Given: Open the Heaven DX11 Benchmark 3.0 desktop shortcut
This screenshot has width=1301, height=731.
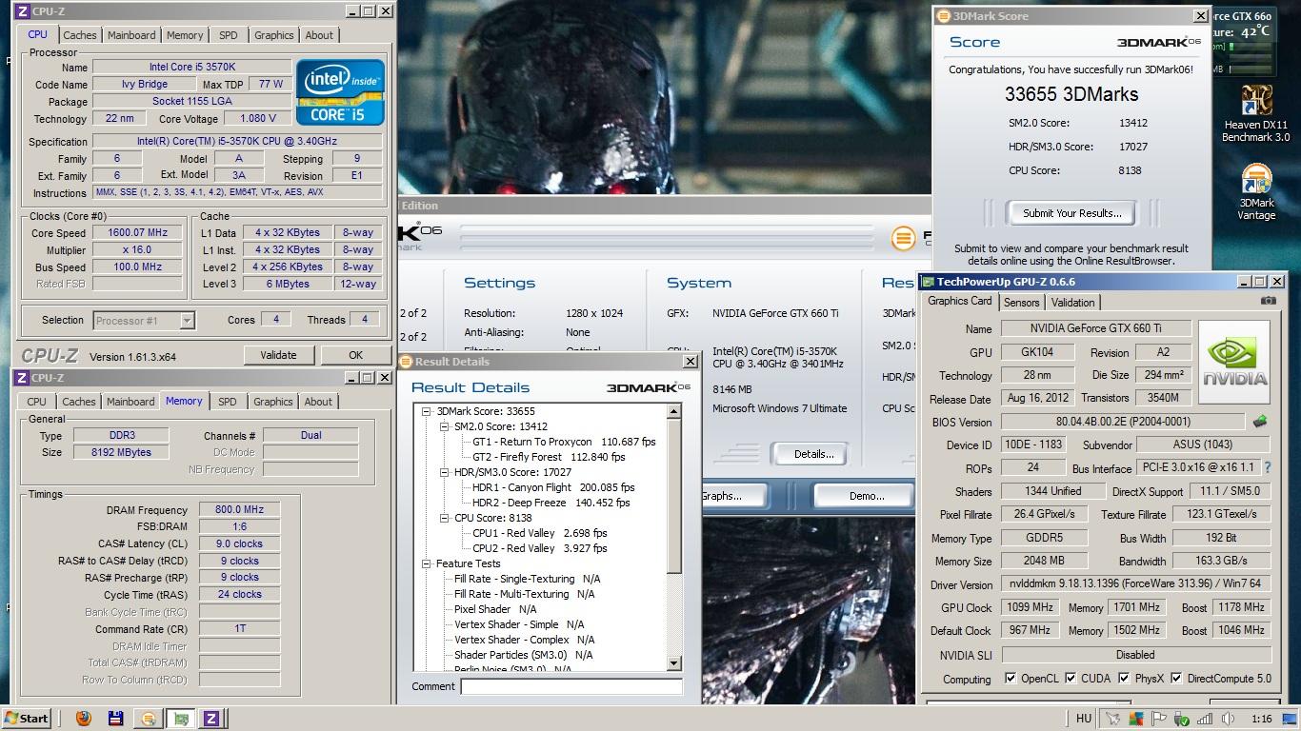Looking at the screenshot, I should coord(1256,113).
